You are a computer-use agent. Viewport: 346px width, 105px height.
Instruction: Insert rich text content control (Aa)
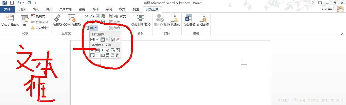pos(87,16)
